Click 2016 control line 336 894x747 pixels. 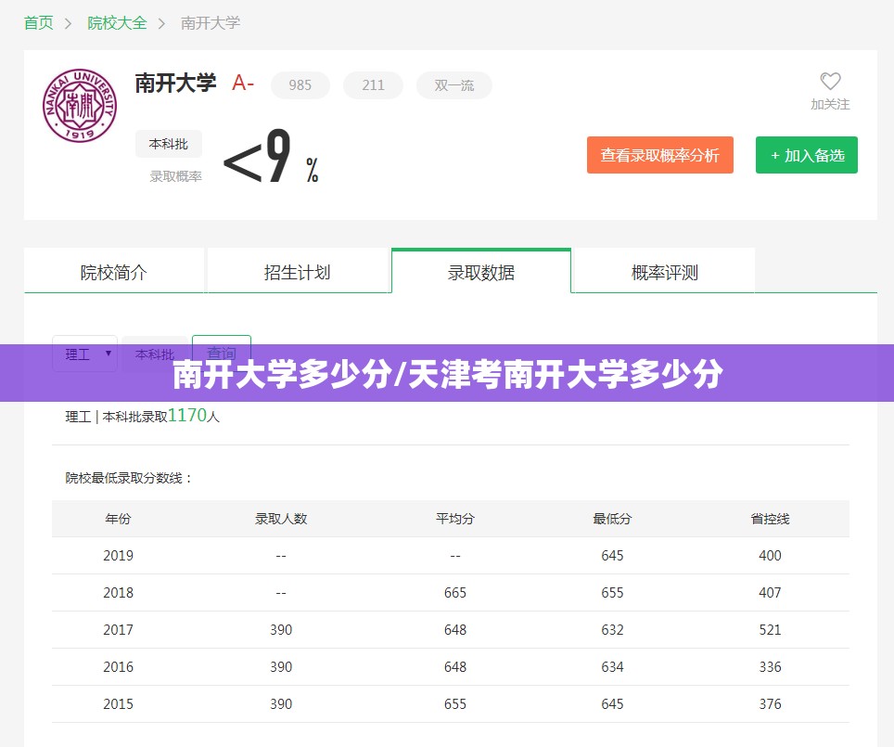pos(770,666)
